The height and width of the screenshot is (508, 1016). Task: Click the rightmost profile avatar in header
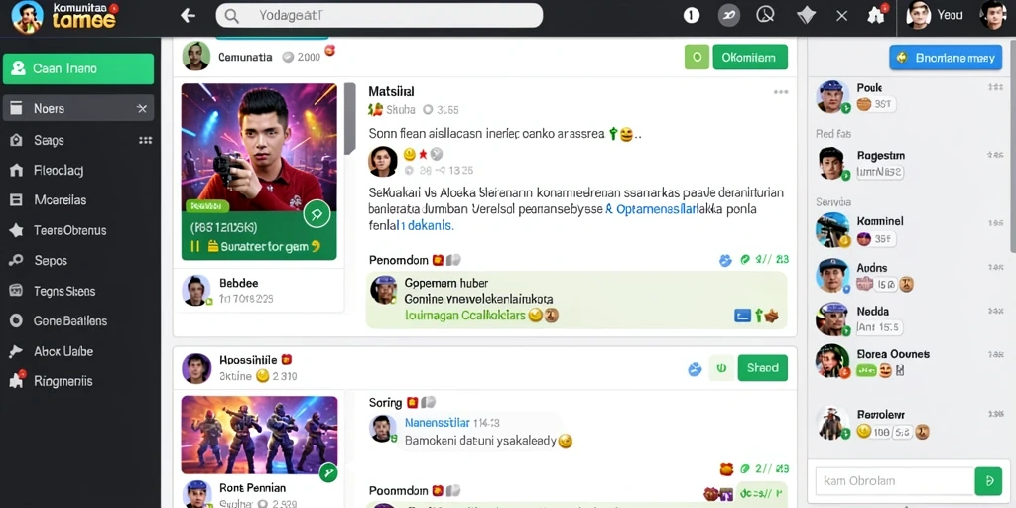pyautogui.click(x=992, y=15)
